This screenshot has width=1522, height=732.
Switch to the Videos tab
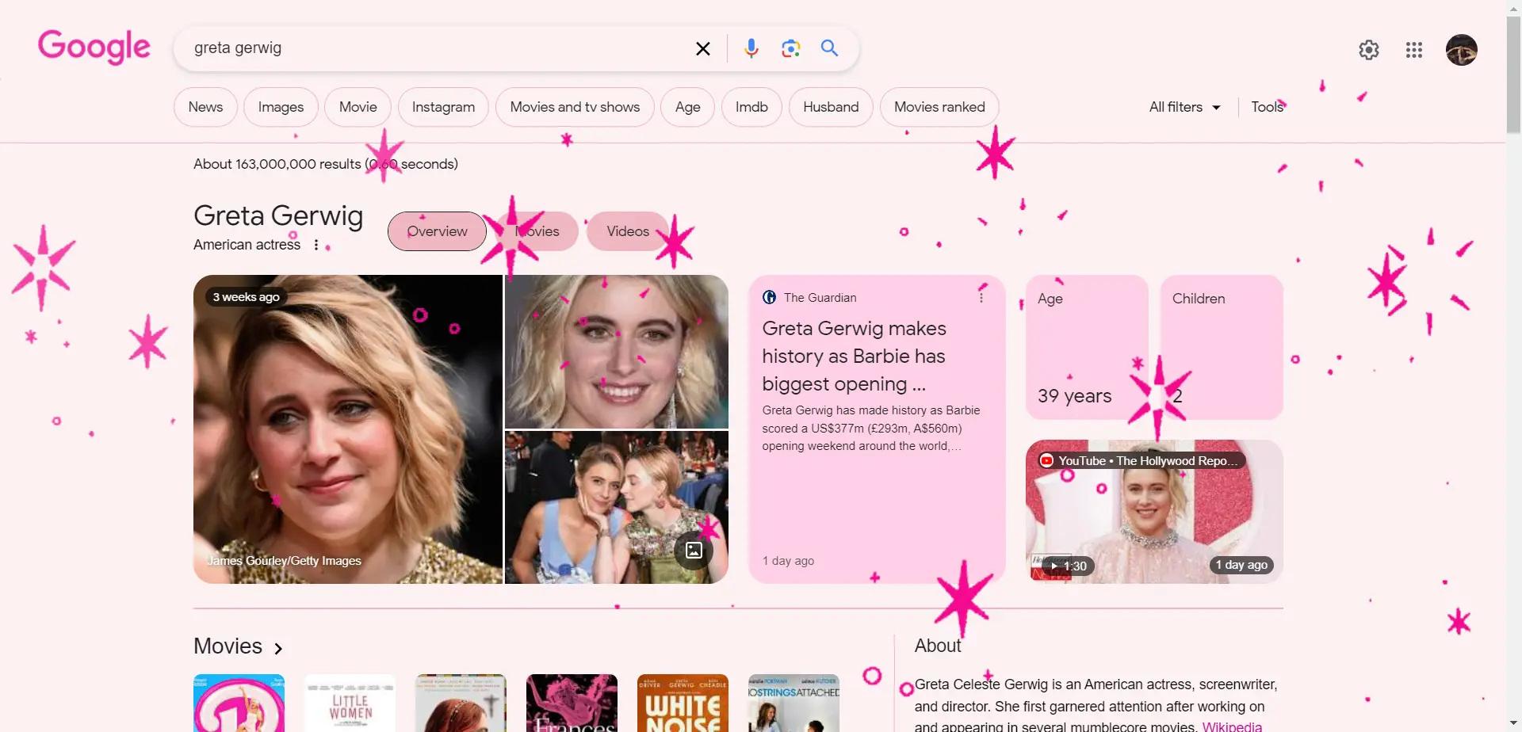coord(628,231)
